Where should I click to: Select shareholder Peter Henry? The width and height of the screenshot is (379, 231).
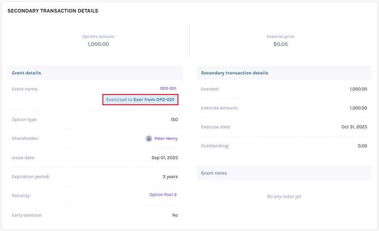[166, 138]
